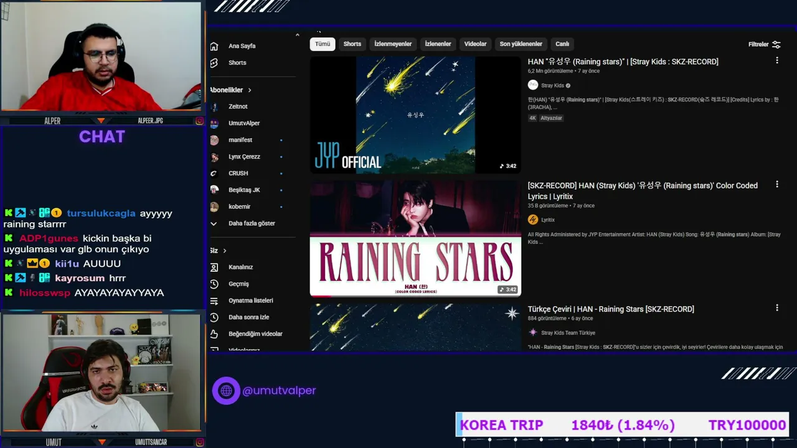The width and height of the screenshot is (797, 448).
Task: Play the RAINING STARS color coded lyrics thumbnail
Action: click(x=415, y=238)
